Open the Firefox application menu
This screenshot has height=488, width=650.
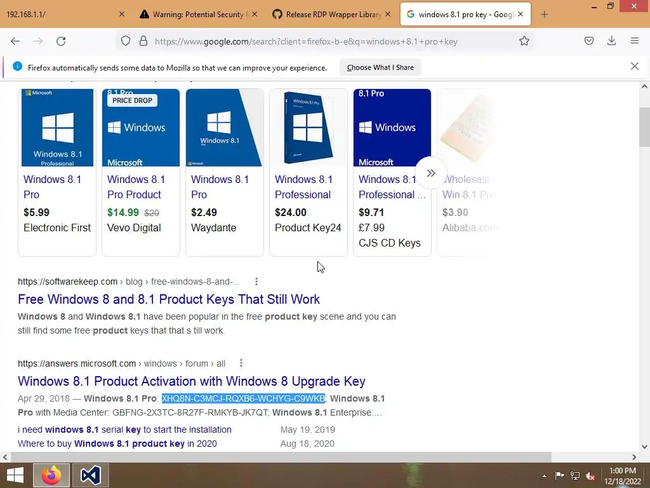(x=635, y=41)
